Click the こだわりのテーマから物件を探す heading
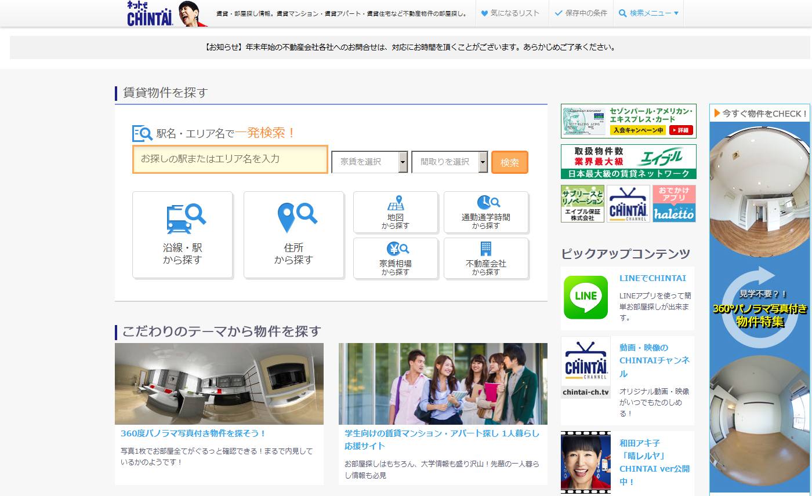Viewport: 812px width, 496px height. point(222,331)
